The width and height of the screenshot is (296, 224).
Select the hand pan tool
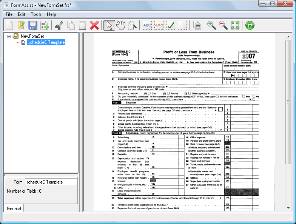point(121,25)
